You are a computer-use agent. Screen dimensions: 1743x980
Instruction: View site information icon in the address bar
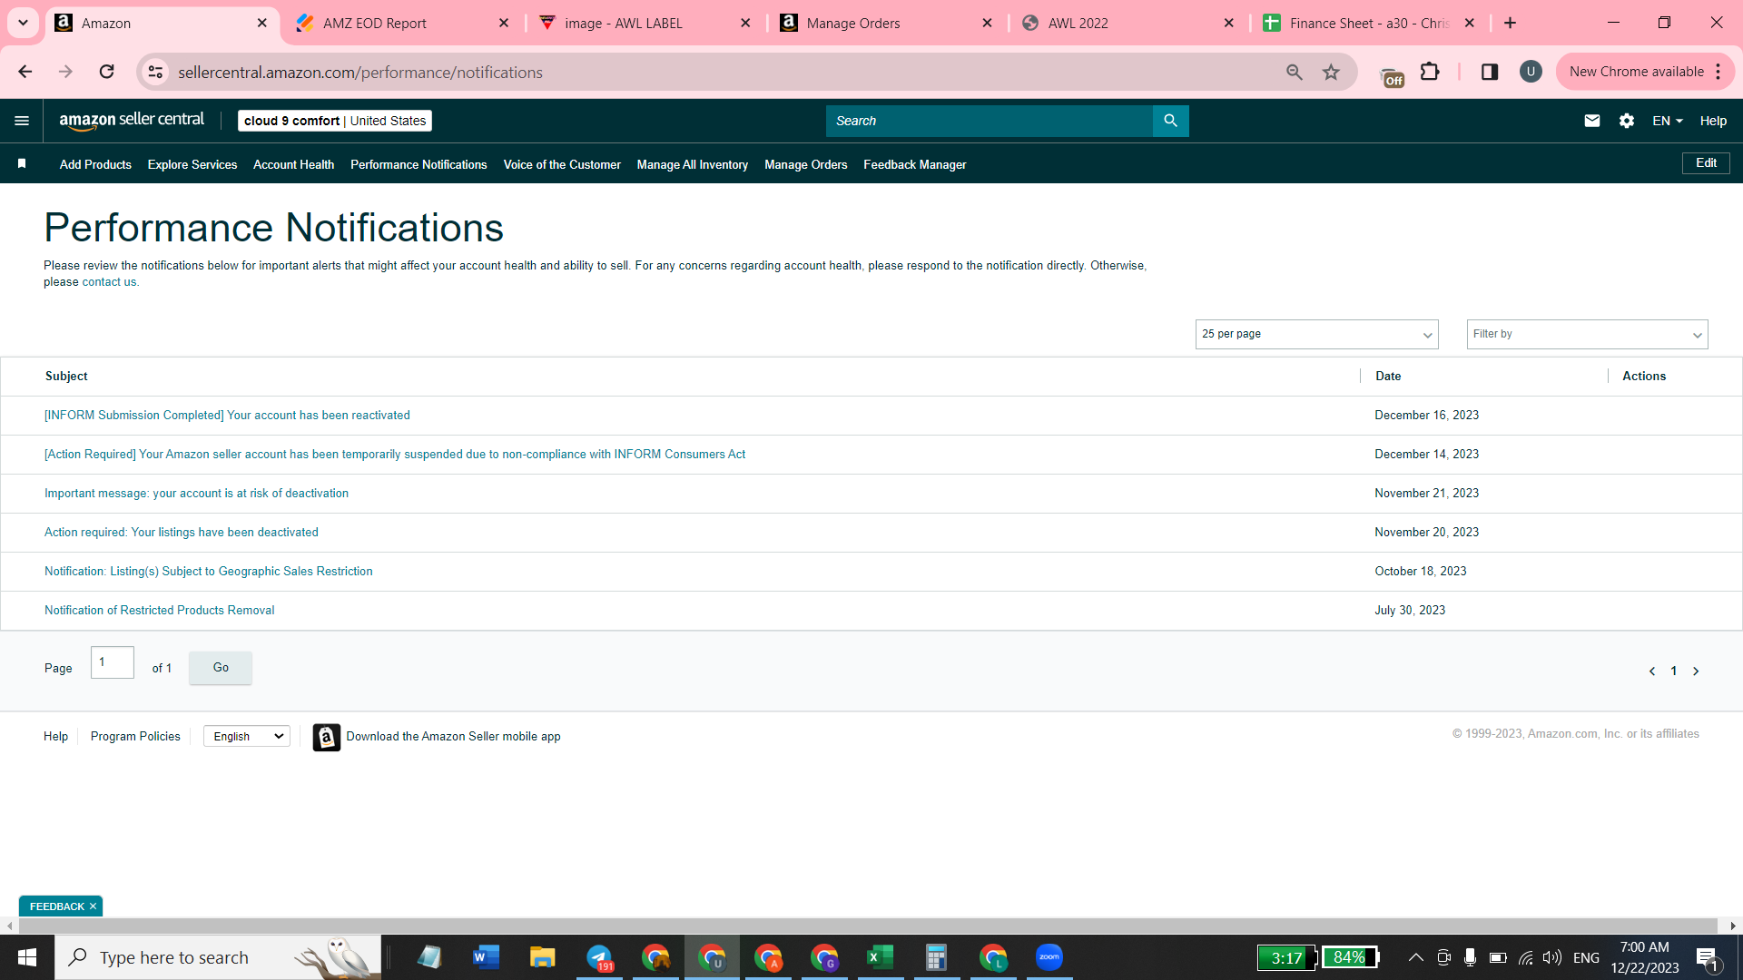pos(156,72)
